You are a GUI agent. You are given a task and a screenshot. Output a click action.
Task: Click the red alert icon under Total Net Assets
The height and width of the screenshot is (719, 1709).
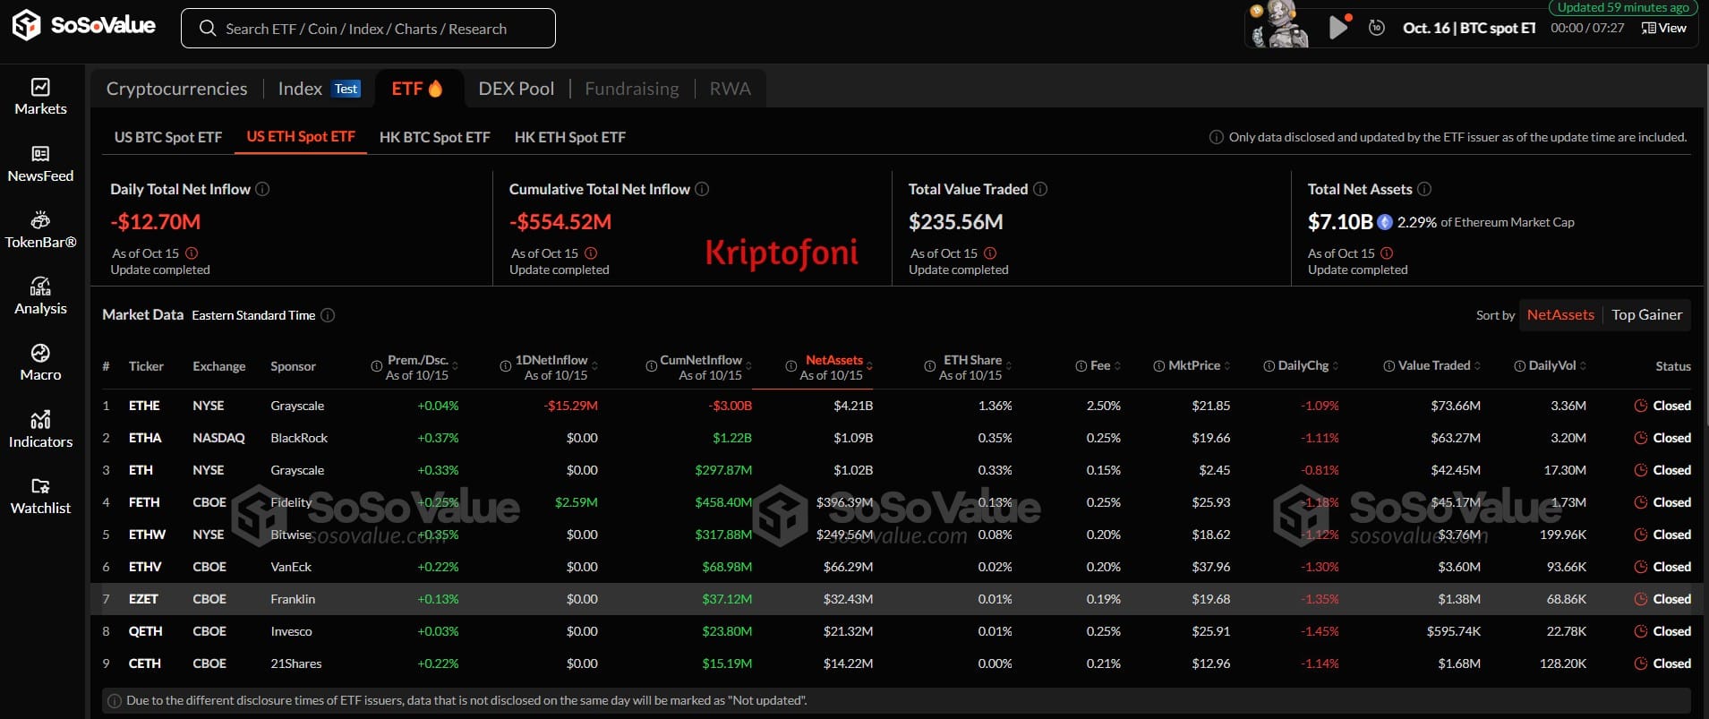(x=1387, y=253)
